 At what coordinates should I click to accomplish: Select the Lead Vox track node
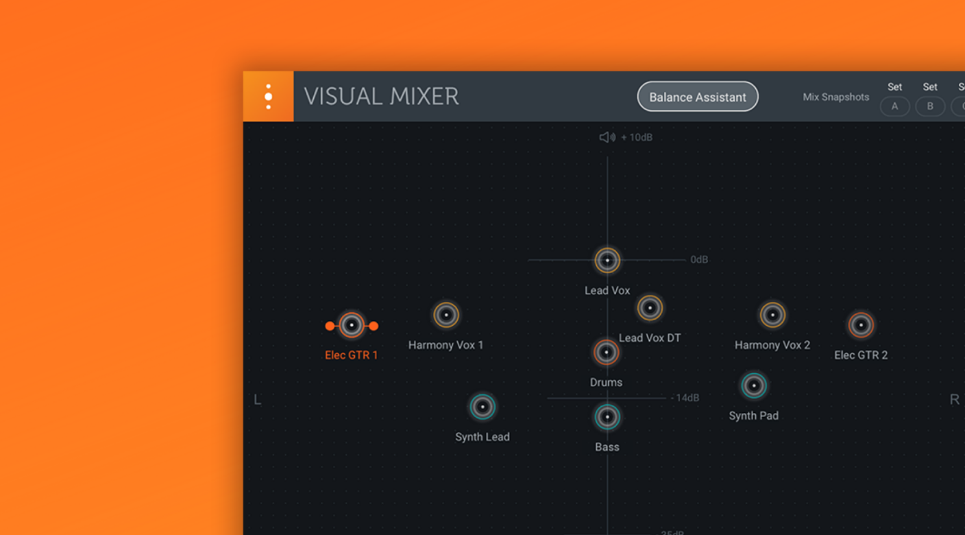click(x=607, y=261)
